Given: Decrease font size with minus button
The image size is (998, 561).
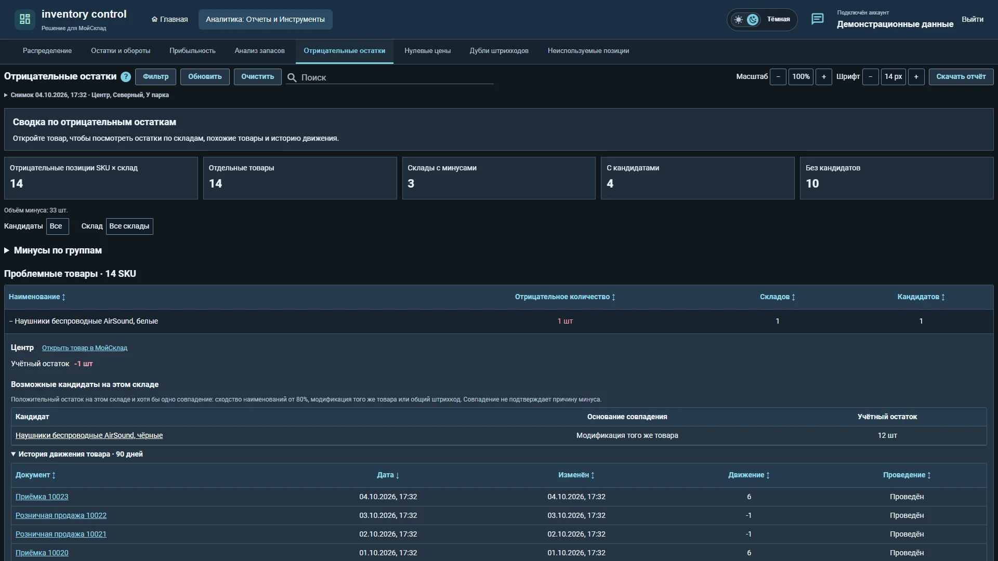Looking at the screenshot, I should 870,77.
